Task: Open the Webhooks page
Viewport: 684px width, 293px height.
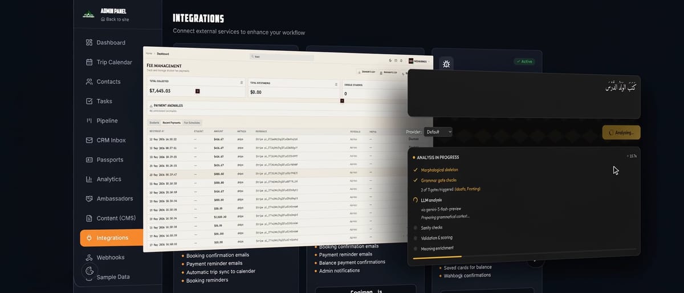Action: pyautogui.click(x=111, y=257)
